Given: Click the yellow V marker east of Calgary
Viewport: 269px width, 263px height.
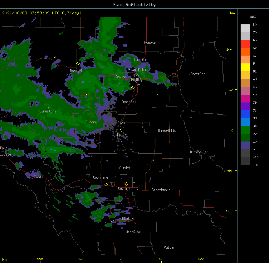Looking at the screenshot, I should [x=134, y=182].
